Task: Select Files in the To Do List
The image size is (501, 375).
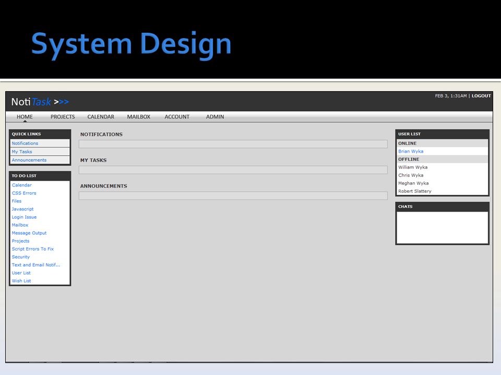Action: tap(17, 201)
